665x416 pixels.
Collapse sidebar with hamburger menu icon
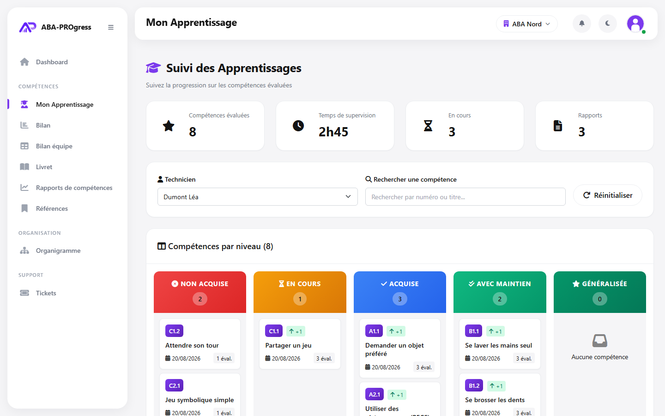(111, 27)
